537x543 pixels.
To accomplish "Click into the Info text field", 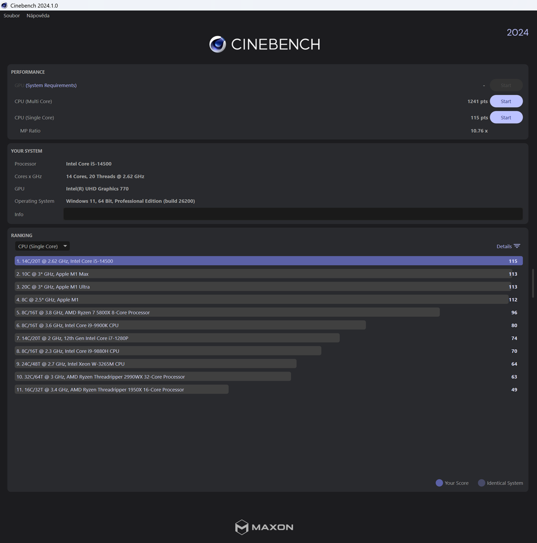I will [293, 214].
